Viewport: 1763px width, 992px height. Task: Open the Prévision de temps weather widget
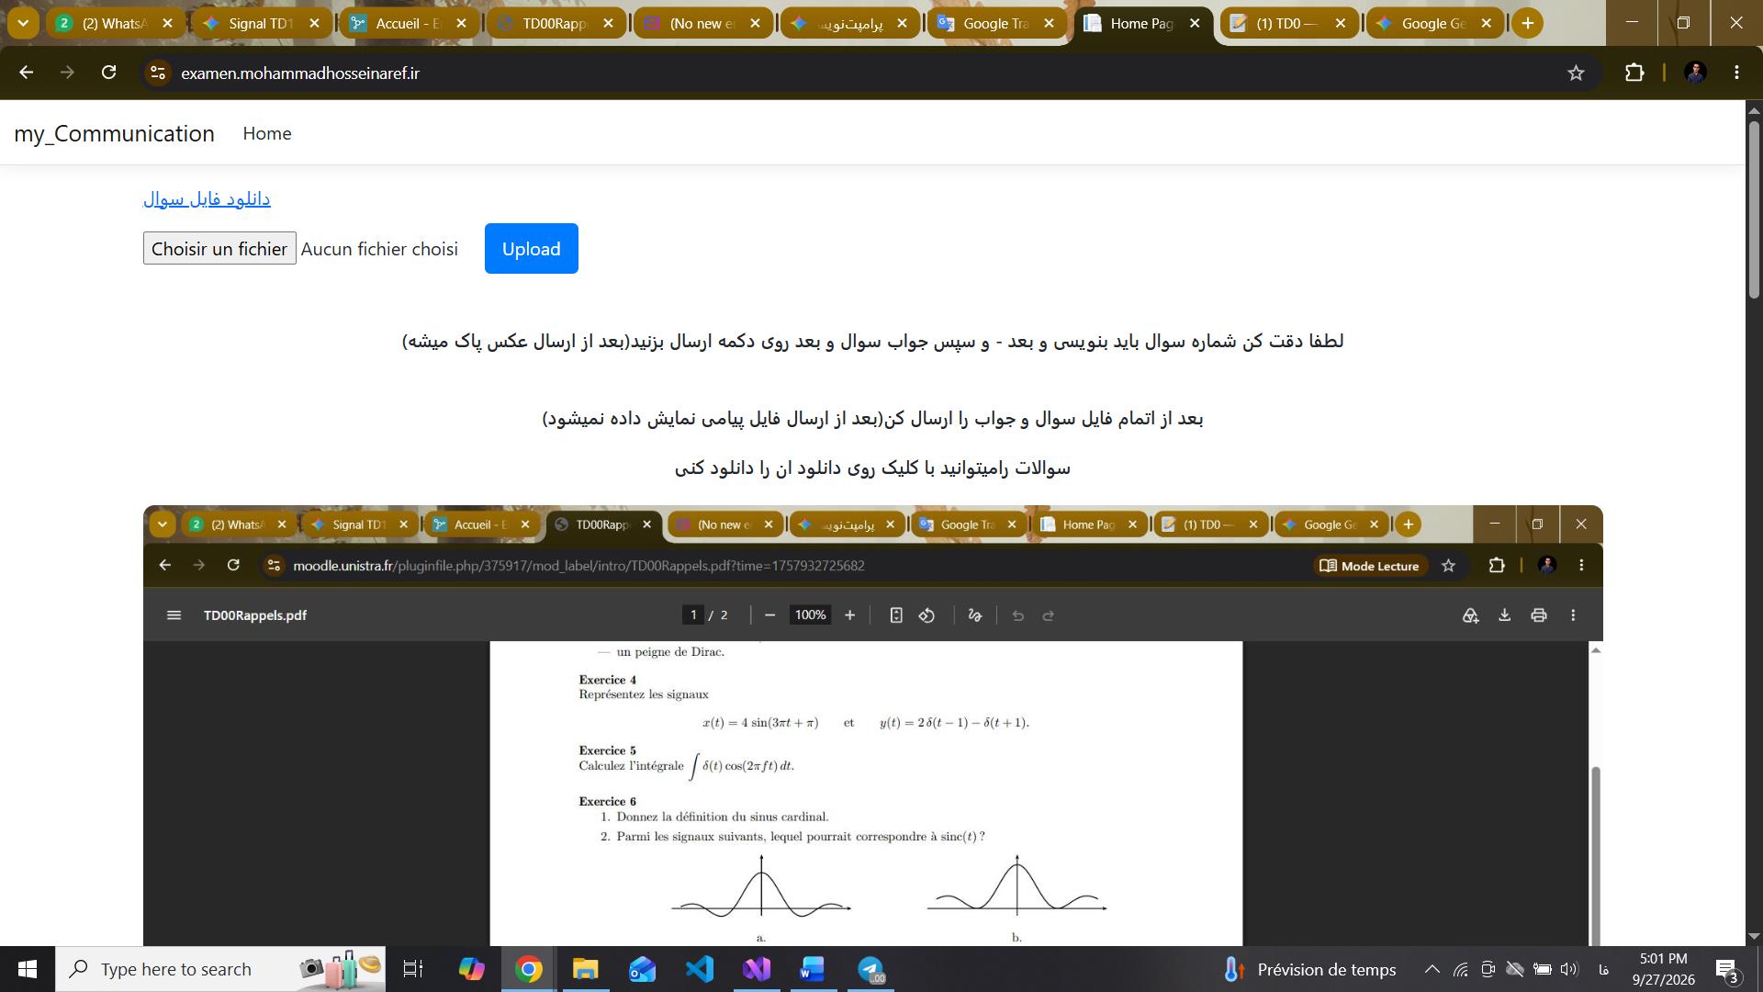[x=1310, y=969]
